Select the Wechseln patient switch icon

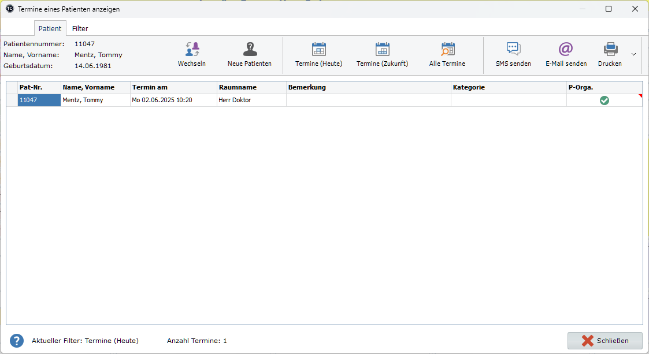pos(192,50)
